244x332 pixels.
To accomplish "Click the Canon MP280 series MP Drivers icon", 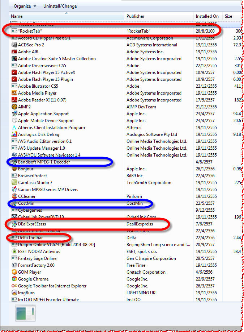I will 14,189.
